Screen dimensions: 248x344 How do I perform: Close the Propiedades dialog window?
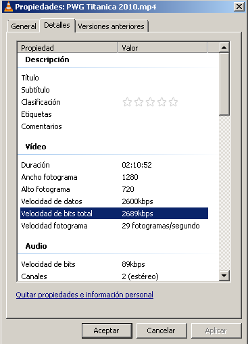(239, 7)
